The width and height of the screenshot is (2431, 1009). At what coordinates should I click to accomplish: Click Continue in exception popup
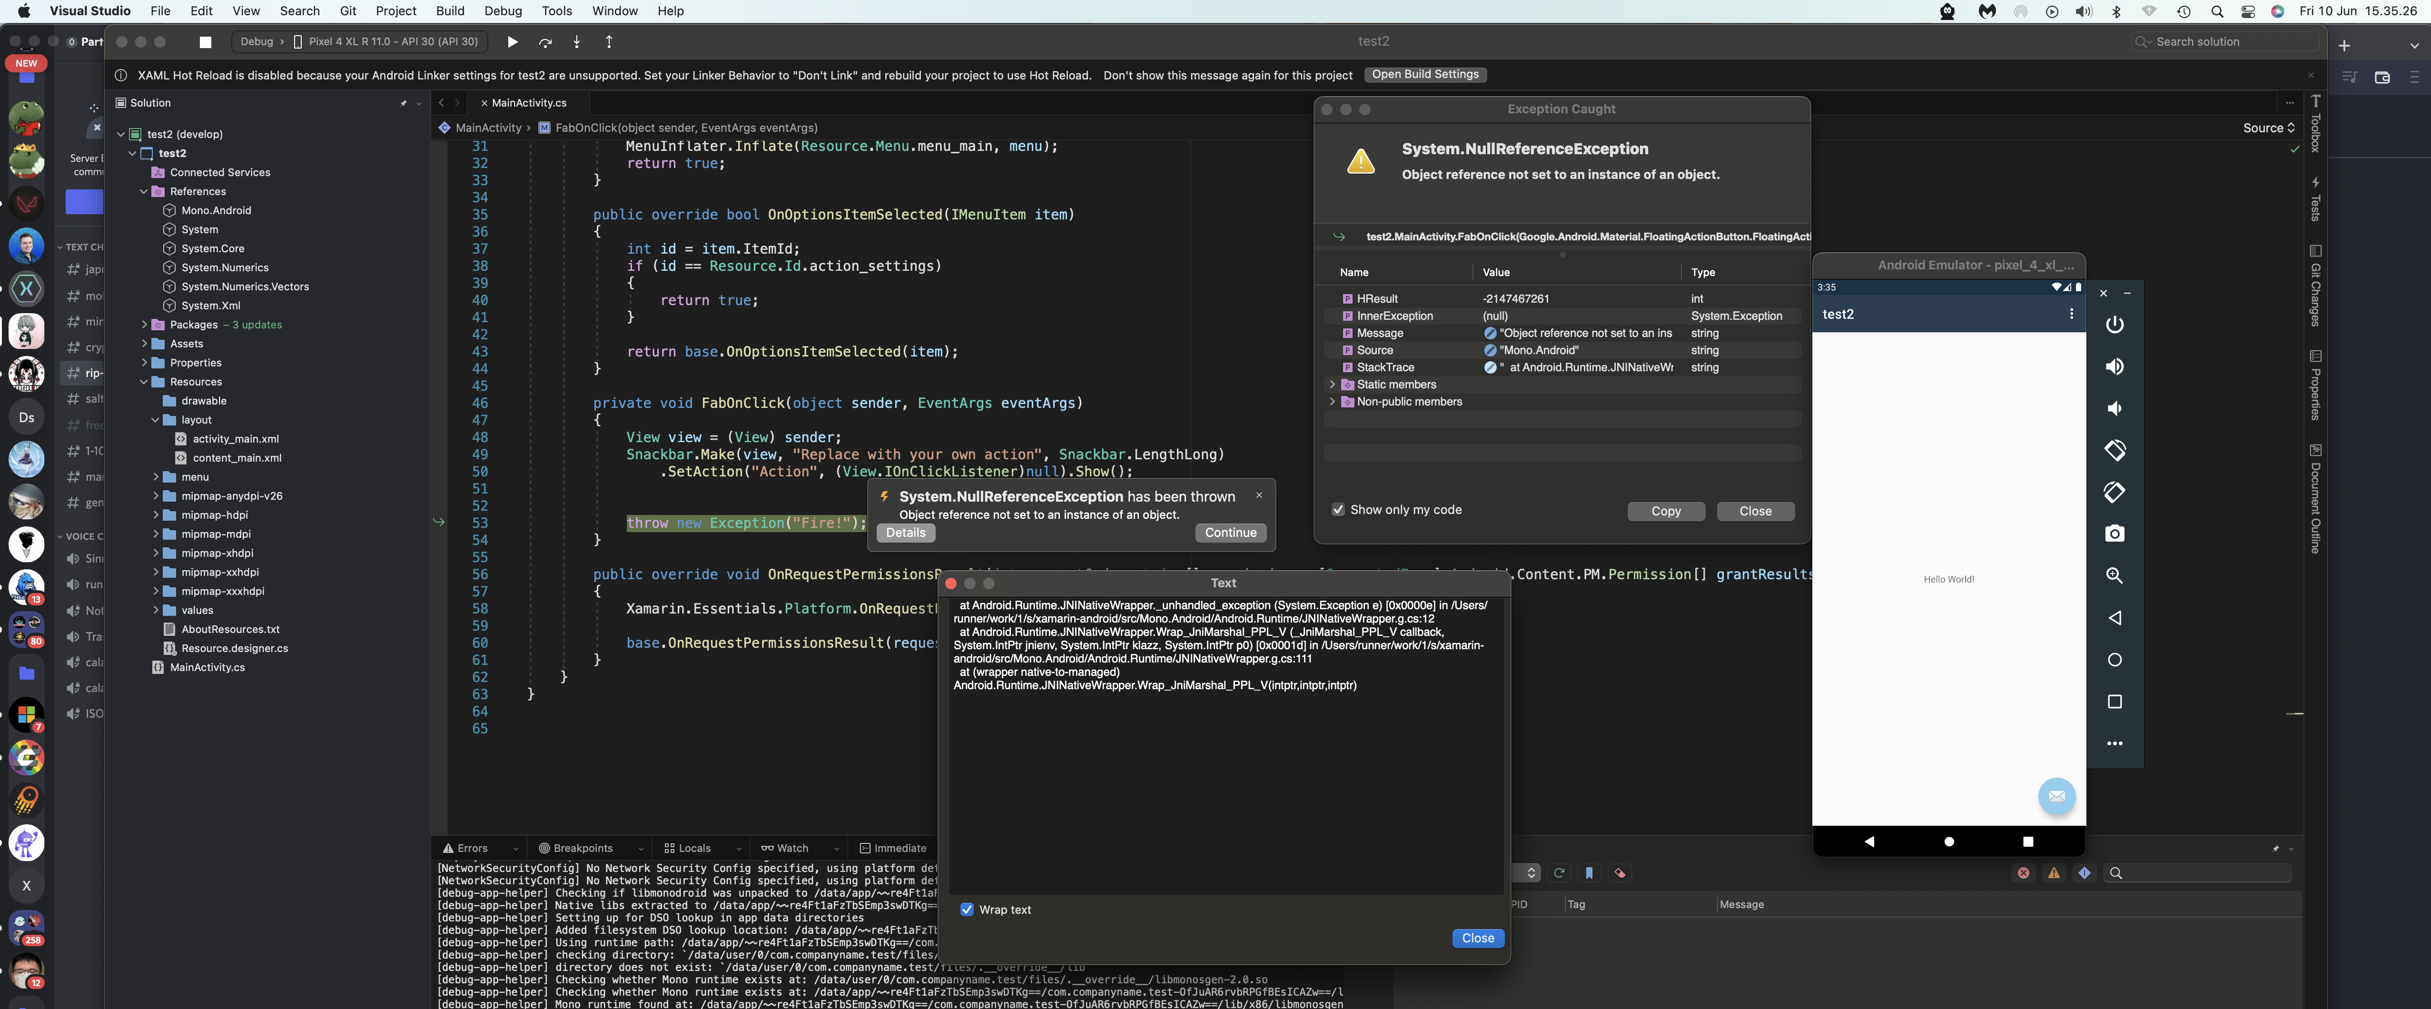point(1230,533)
